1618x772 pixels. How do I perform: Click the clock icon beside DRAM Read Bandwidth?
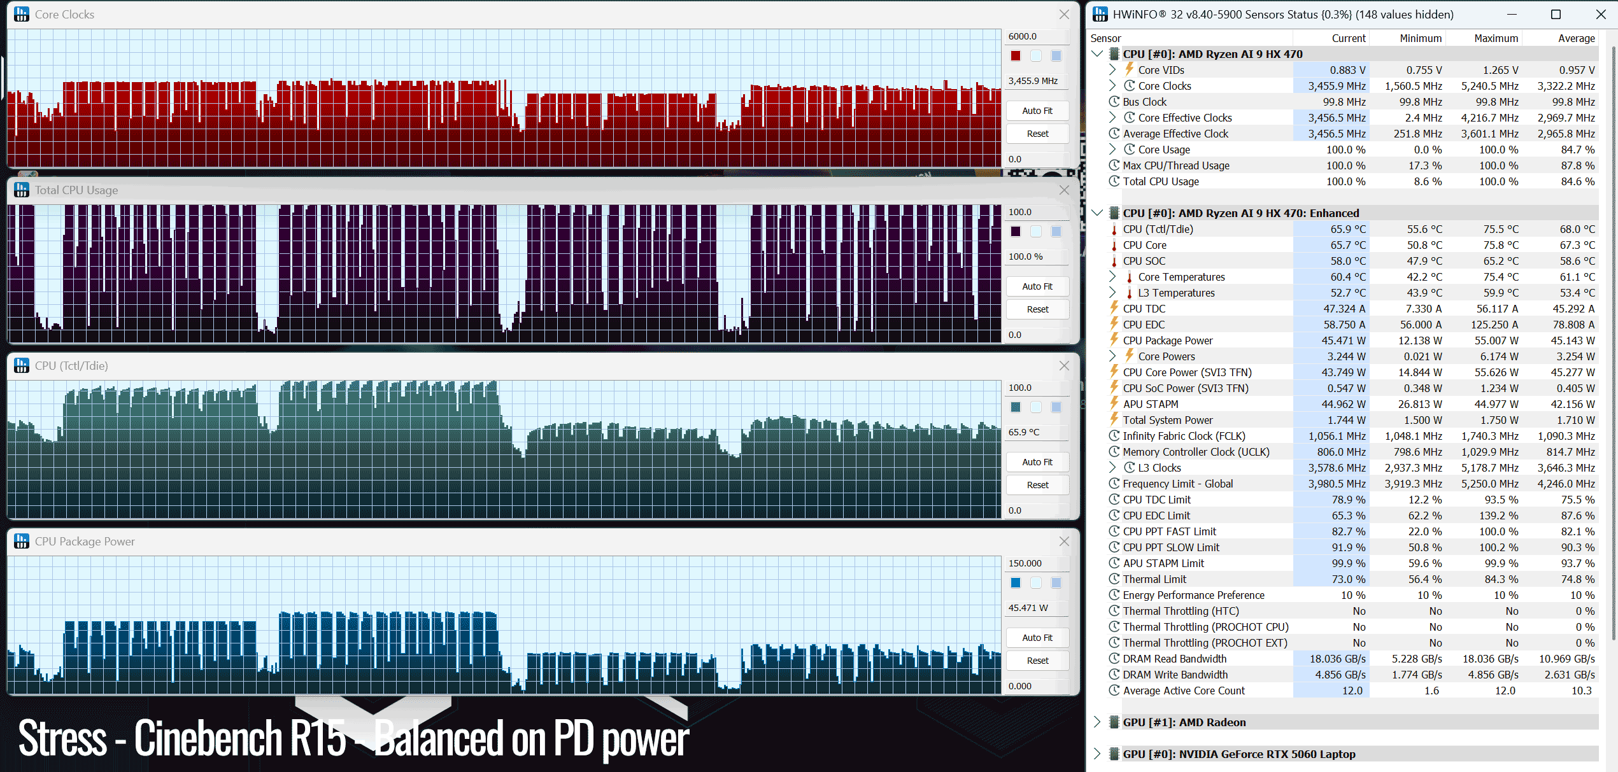[x=1114, y=658]
